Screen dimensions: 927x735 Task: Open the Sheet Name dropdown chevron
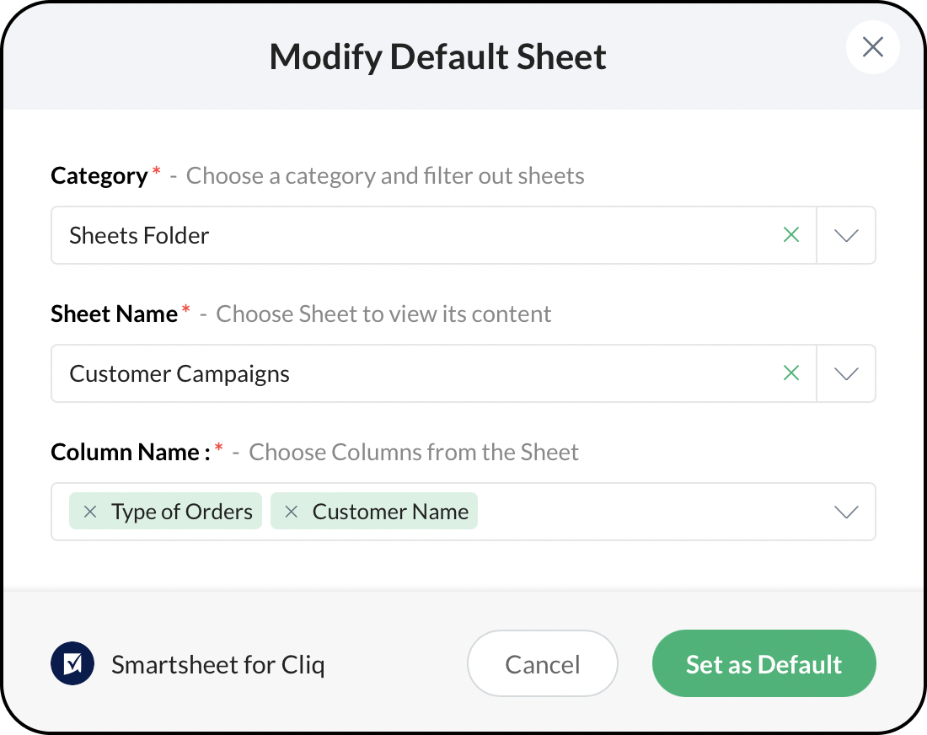(x=845, y=373)
